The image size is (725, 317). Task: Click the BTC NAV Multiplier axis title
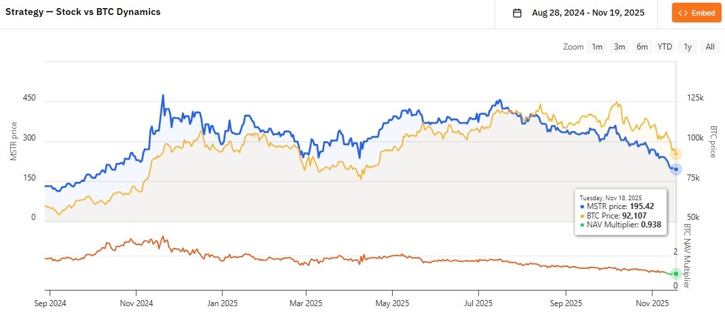click(x=687, y=255)
